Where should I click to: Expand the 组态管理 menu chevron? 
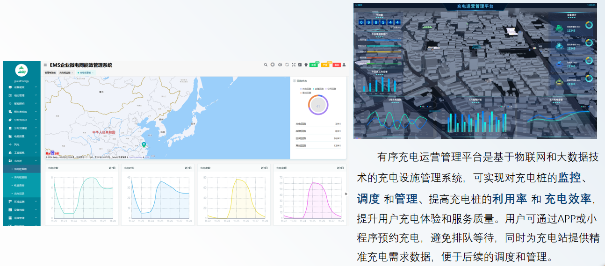point(36,95)
